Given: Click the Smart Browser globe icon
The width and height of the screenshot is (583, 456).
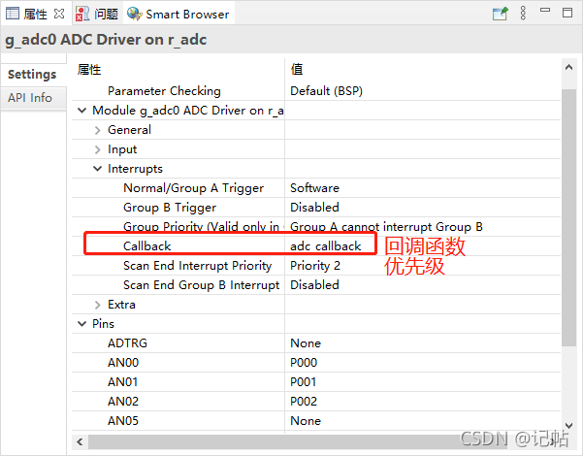Looking at the screenshot, I should pyautogui.click(x=134, y=14).
